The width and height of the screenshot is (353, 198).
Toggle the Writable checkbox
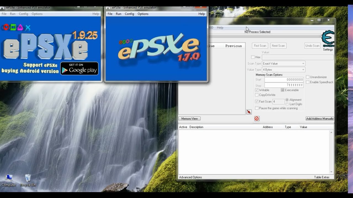(257, 90)
